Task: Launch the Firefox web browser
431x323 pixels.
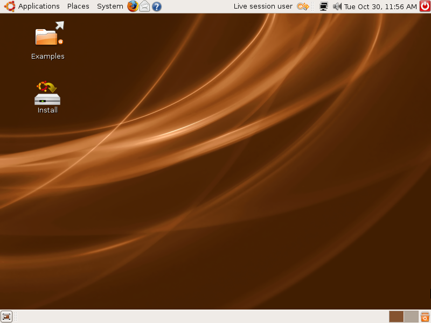Action: click(133, 6)
